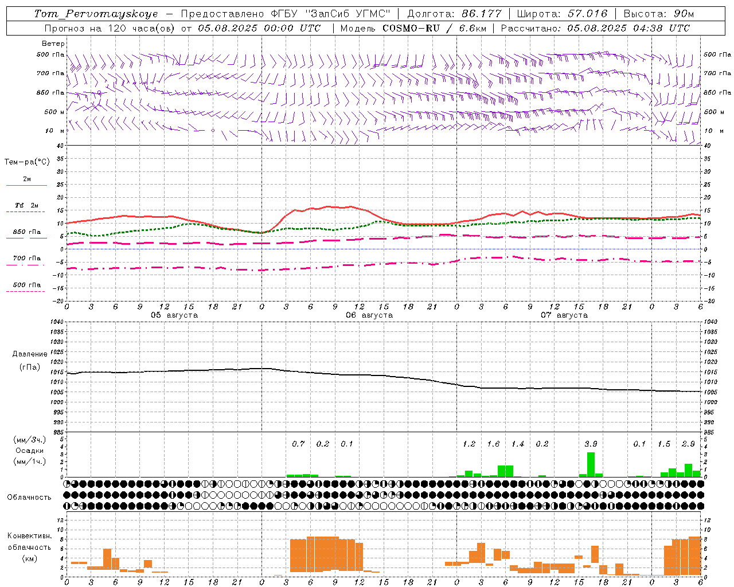Select the 1.5 precipitation value
The image size is (734, 587).
664,444
